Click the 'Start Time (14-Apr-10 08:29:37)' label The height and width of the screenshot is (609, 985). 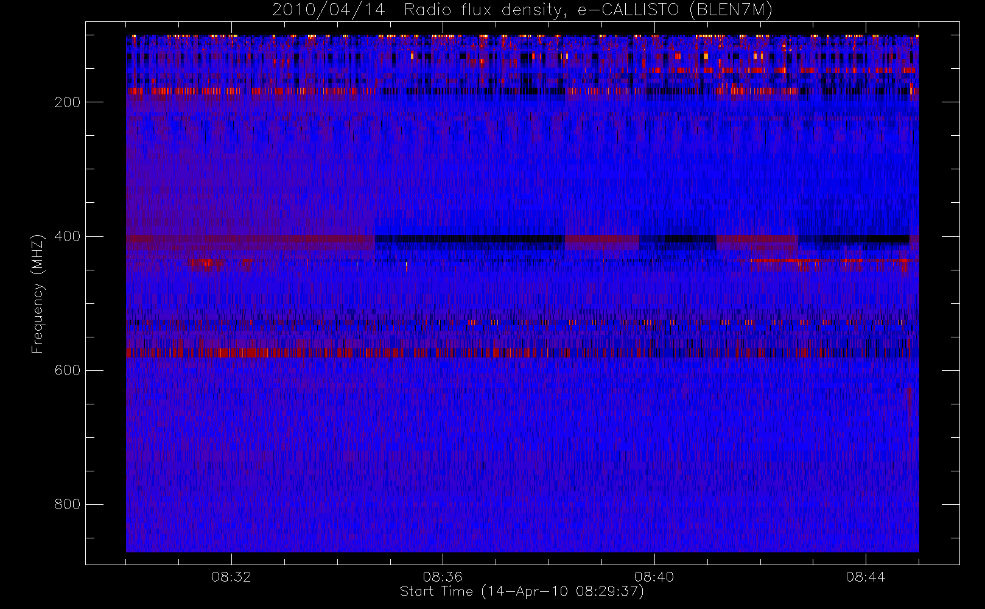pos(522,591)
